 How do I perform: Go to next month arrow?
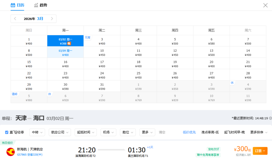click(x=52, y=19)
